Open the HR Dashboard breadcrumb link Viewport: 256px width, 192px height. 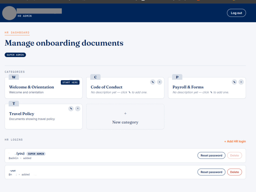[x=17, y=33]
